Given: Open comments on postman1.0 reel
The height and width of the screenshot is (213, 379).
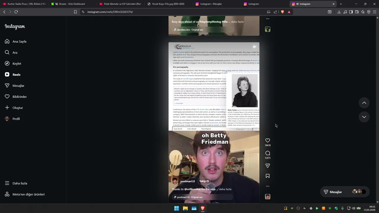Looking at the screenshot, I should coord(268,153).
